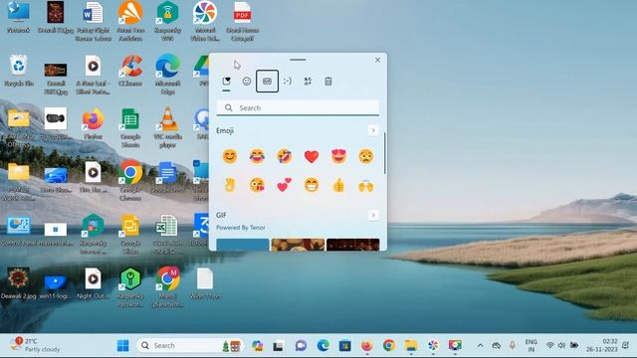
Task: Open the Clipboard history tab
Action: [328, 82]
